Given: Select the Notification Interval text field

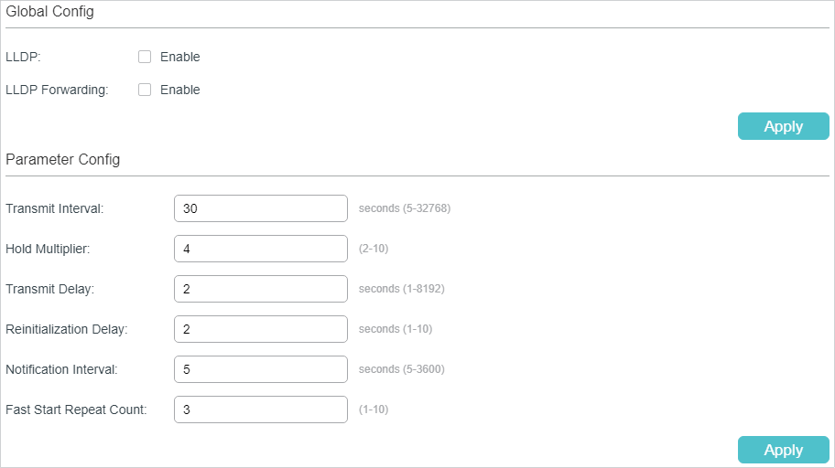Looking at the screenshot, I should (x=261, y=369).
